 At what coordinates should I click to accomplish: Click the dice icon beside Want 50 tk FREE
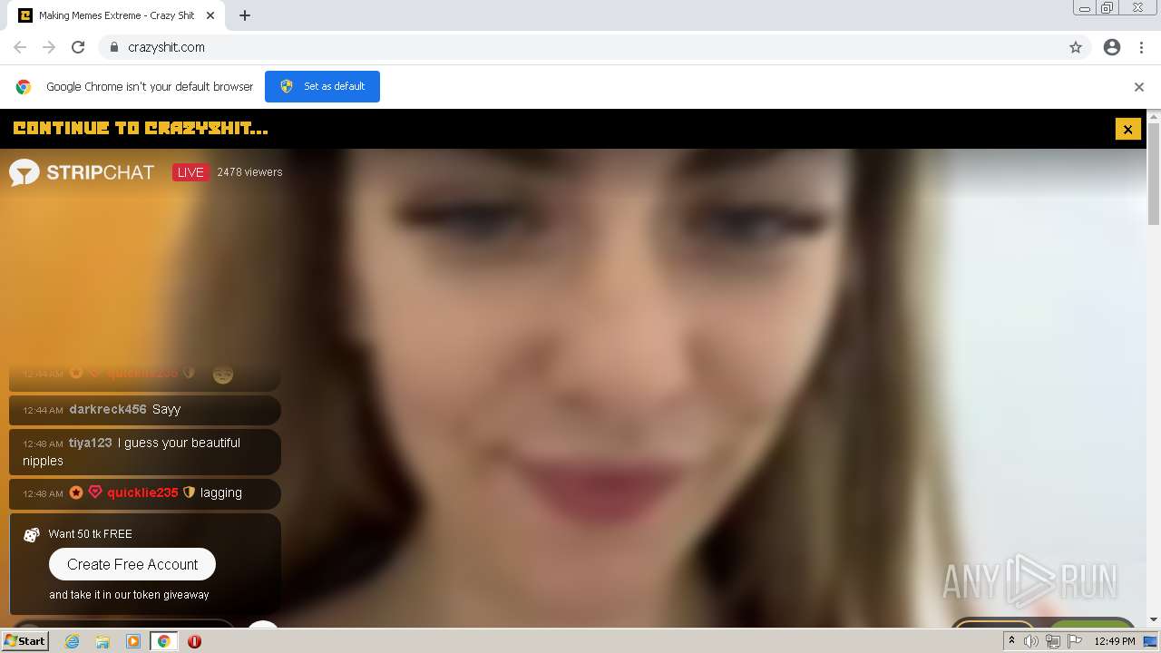click(31, 535)
